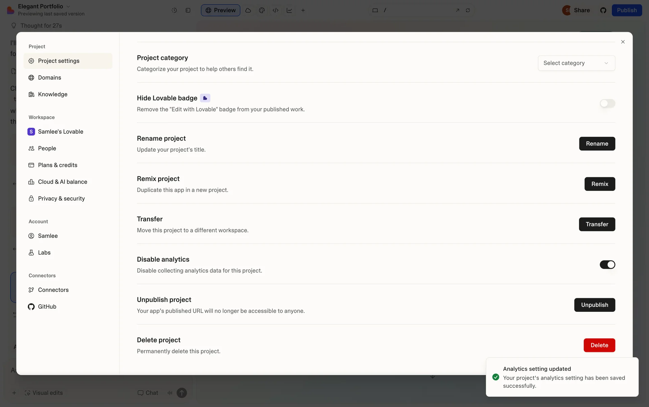Click the Lovable badge icon beside Hide badge
The image size is (649, 407).
pyautogui.click(x=205, y=98)
